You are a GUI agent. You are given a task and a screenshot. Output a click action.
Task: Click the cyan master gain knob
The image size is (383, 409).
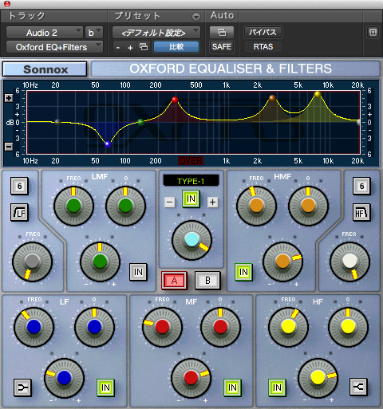tap(191, 240)
